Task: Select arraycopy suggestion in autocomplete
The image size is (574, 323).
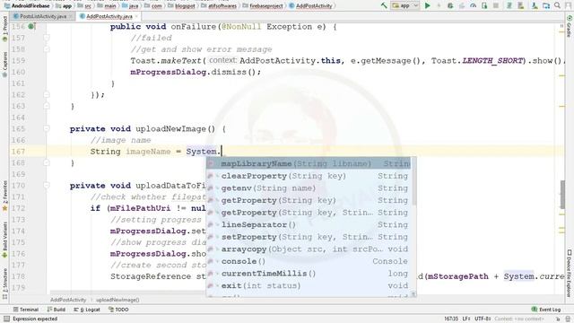Action: point(309,249)
